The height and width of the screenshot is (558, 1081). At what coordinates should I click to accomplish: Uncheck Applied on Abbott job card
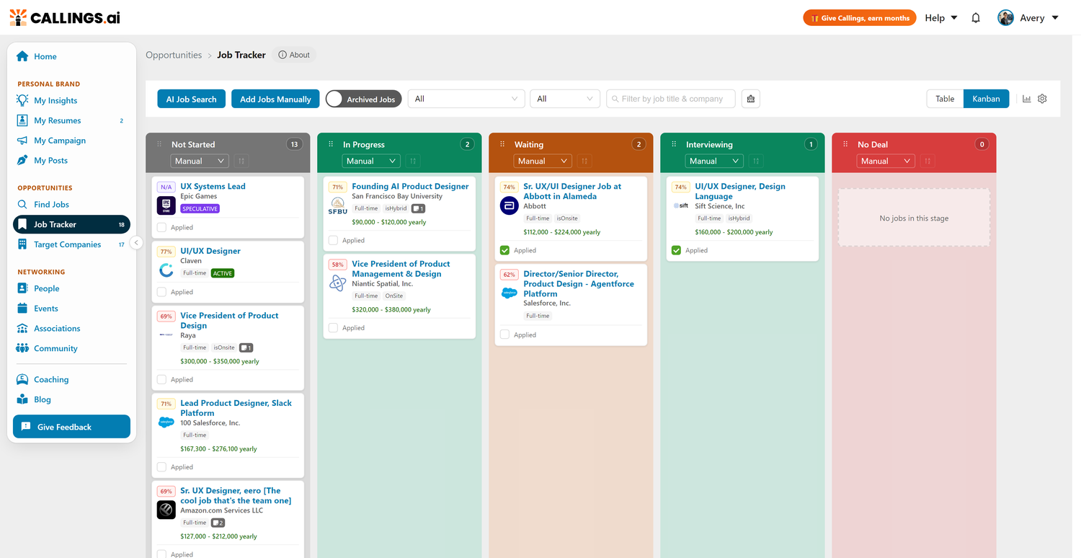pos(504,250)
